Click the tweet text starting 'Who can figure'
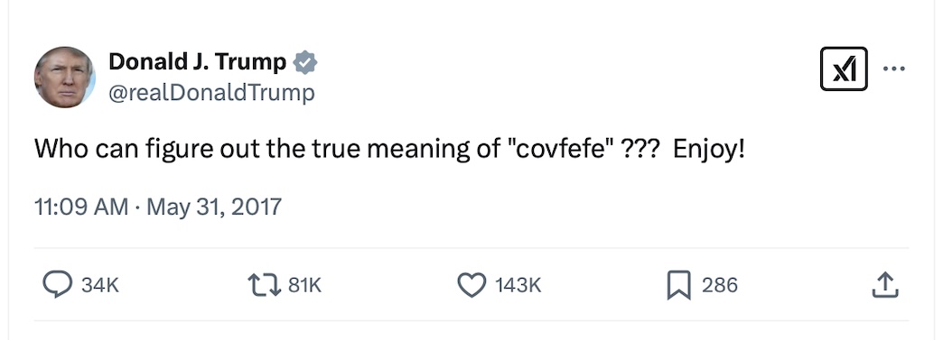Screen dimensions: 943x340 (x=389, y=149)
